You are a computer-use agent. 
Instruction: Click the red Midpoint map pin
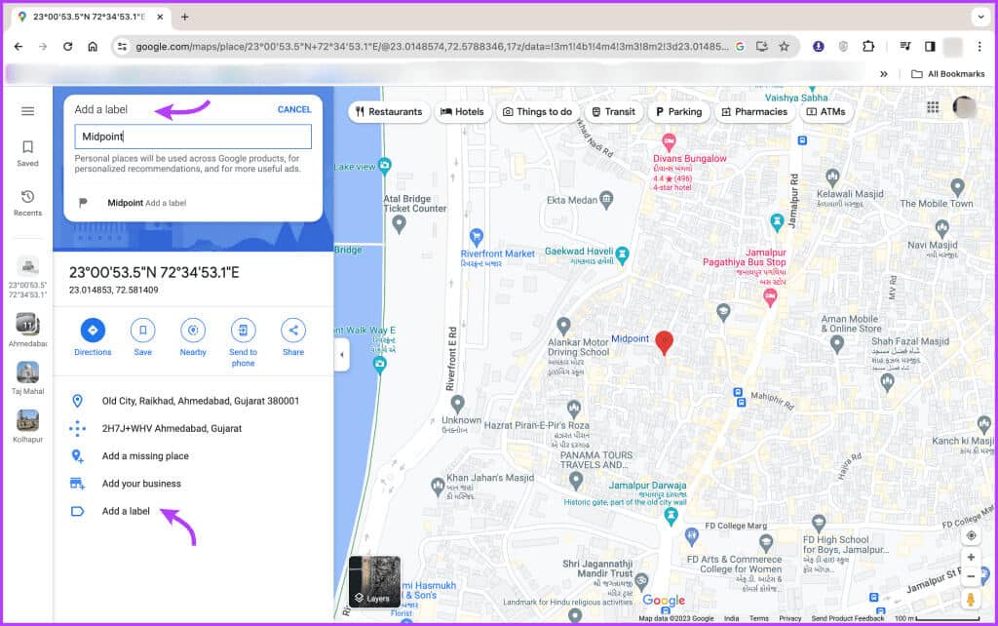click(x=664, y=342)
